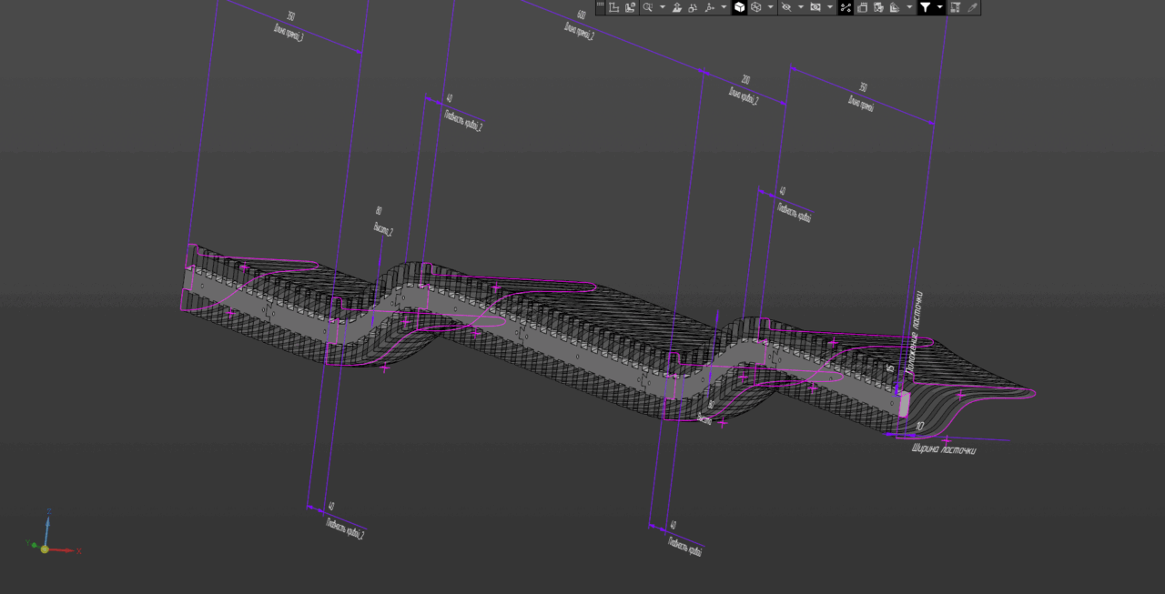Screen dimensions: 1165x594
Task: Toggle the funnel filter button
Action: [925, 7]
